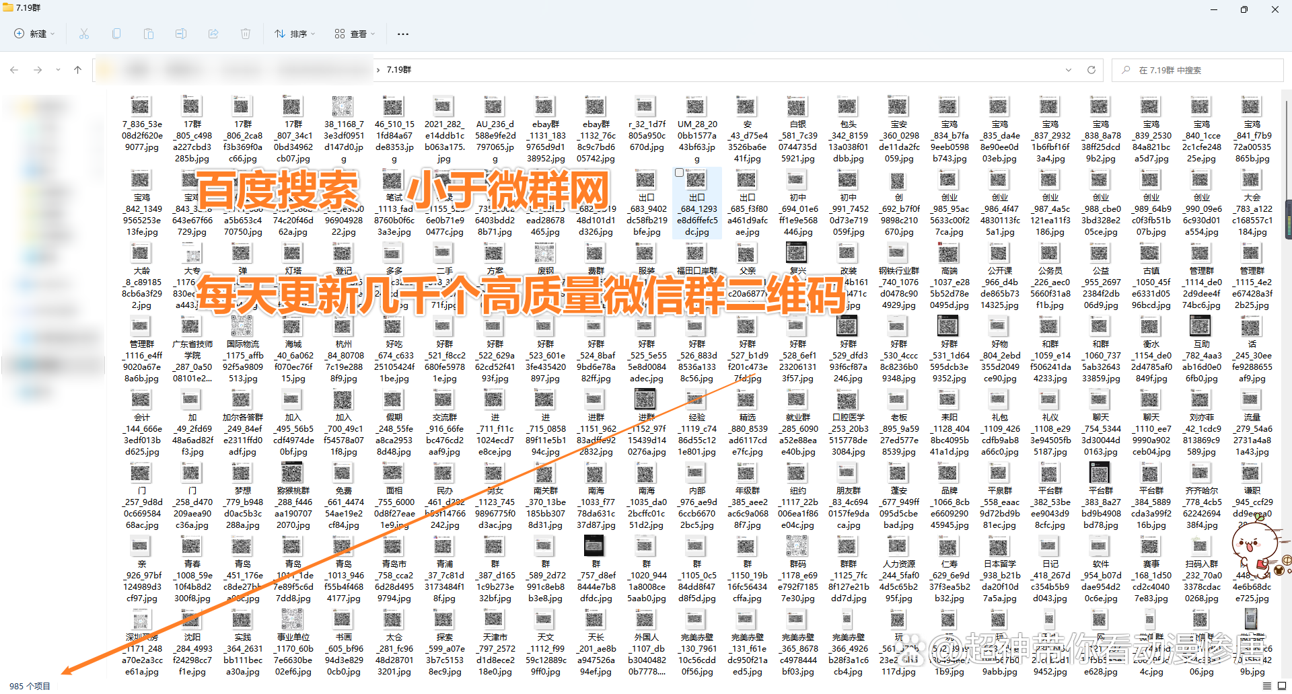This screenshot has height=694, width=1292.
Task: Open recent locations chevron
Action: [58, 70]
